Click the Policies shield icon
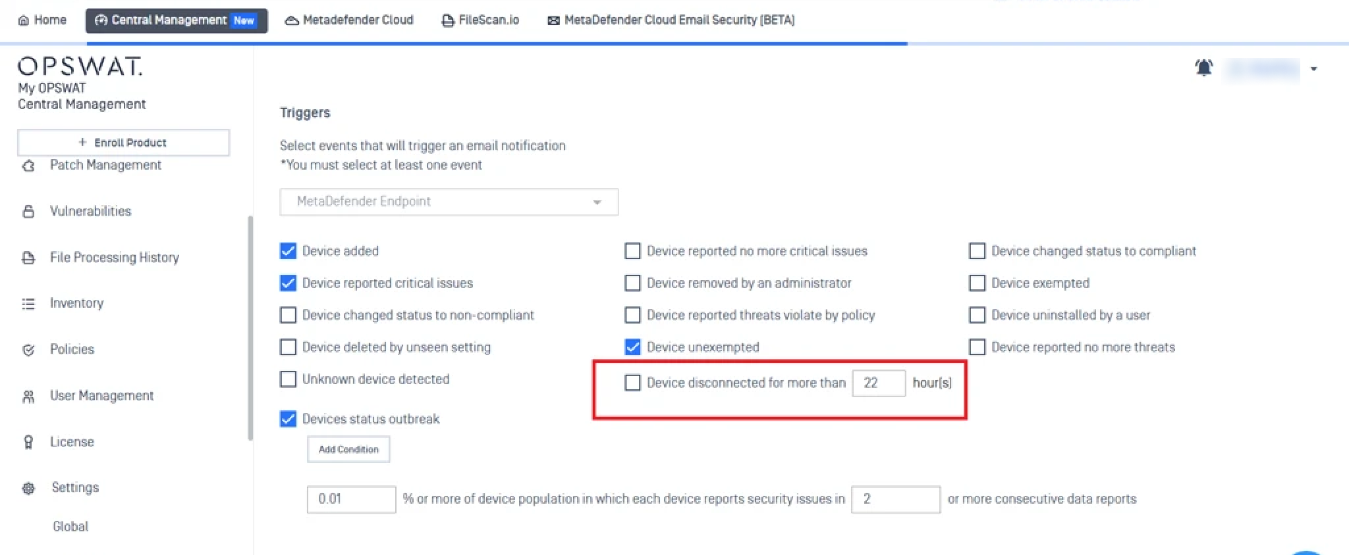The height and width of the screenshot is (555, 1349). [28, 350]
